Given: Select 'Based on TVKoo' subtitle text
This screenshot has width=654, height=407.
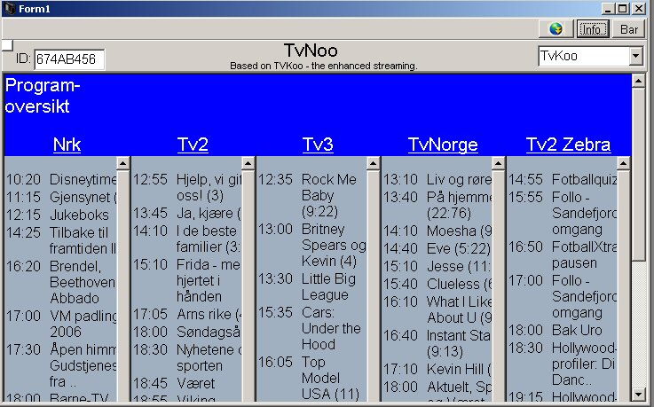Looking at the screenshot, I should (323, 66).
